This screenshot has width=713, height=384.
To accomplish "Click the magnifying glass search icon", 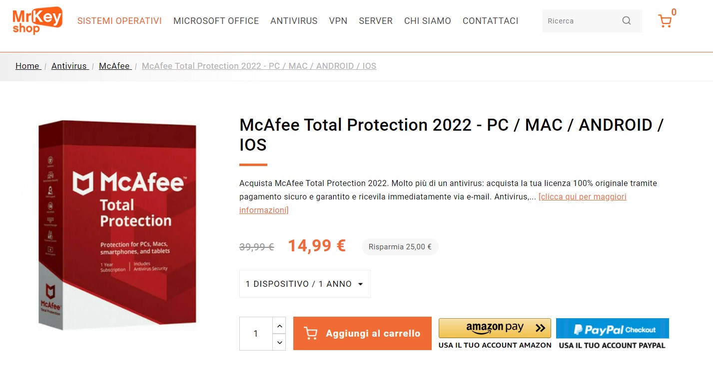I will coord(626,21).
